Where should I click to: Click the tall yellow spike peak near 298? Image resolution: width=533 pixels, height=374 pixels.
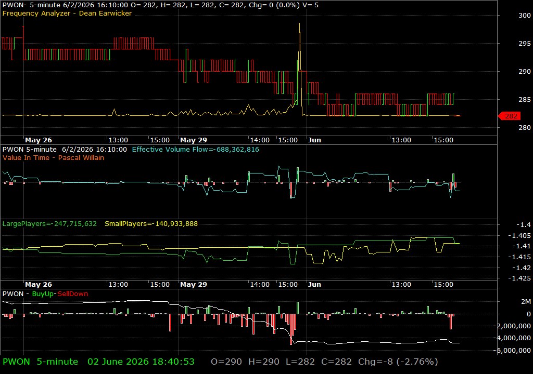[299, 24]
